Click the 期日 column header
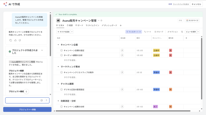206x115 pixels. tap(143, 38)
